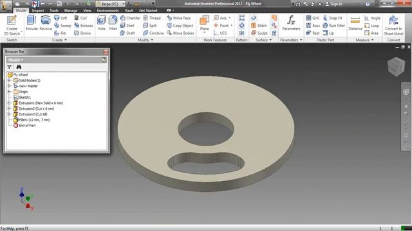Measure Area tool
The width and height of the screenshot is (412, 231).
pyautogui.click(x=371, y=33)
